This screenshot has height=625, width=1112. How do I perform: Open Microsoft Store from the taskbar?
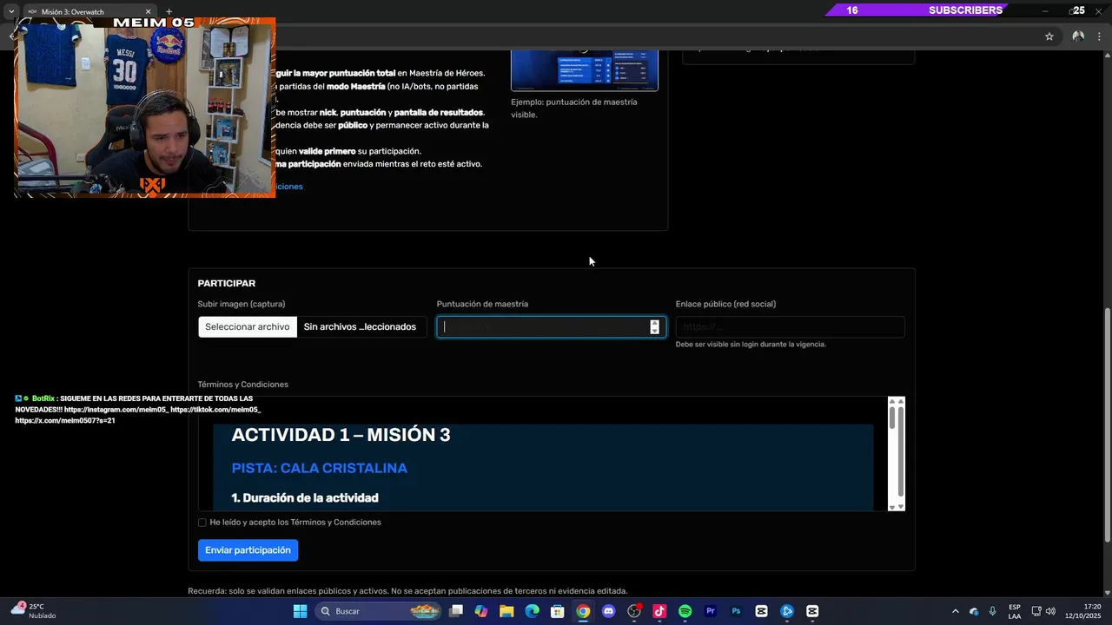click(x=558, y=611)
